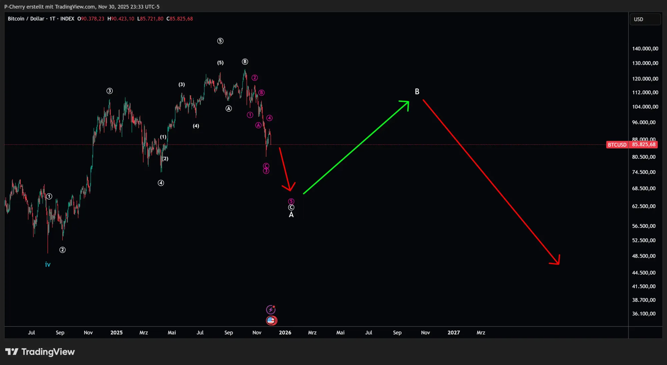Click the 2026 label on the time axis
Viewport: 667px width, 365px height.
point(285,333)
